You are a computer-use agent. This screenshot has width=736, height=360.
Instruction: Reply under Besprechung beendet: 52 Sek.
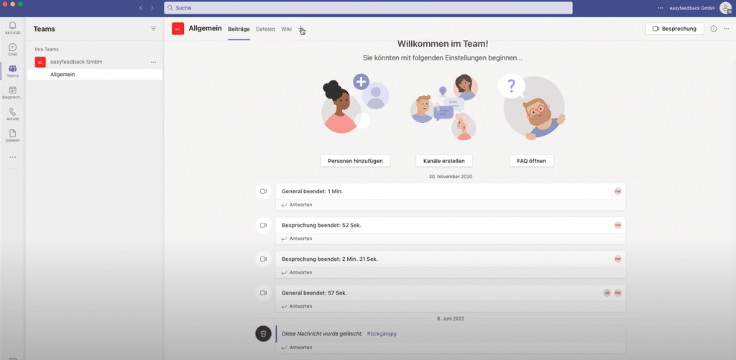[x=297, y=239]
